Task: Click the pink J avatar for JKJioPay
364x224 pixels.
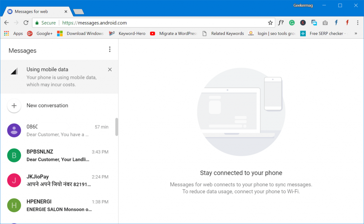Action: [x=14, y=180]
